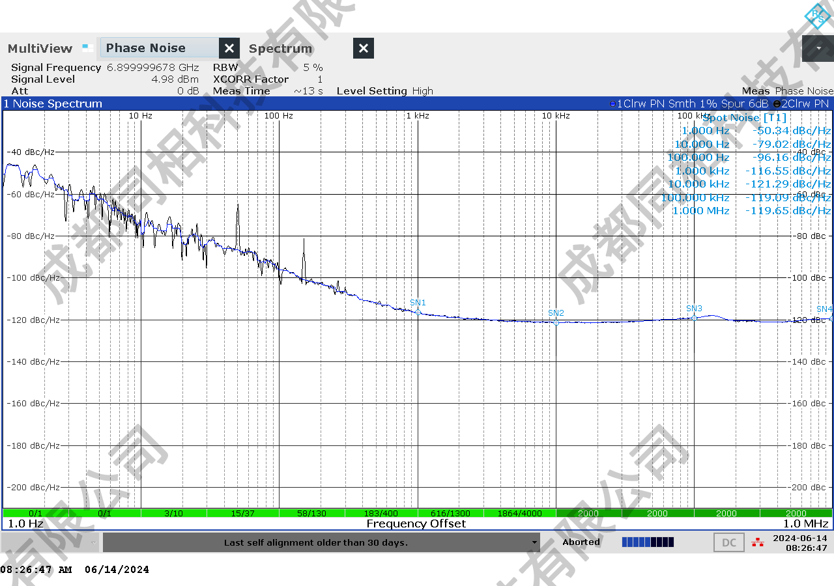Viewport: 834px width, 586px height.
Task: Select the SN1 spot noise marker
Action: (x=418, y=311)
